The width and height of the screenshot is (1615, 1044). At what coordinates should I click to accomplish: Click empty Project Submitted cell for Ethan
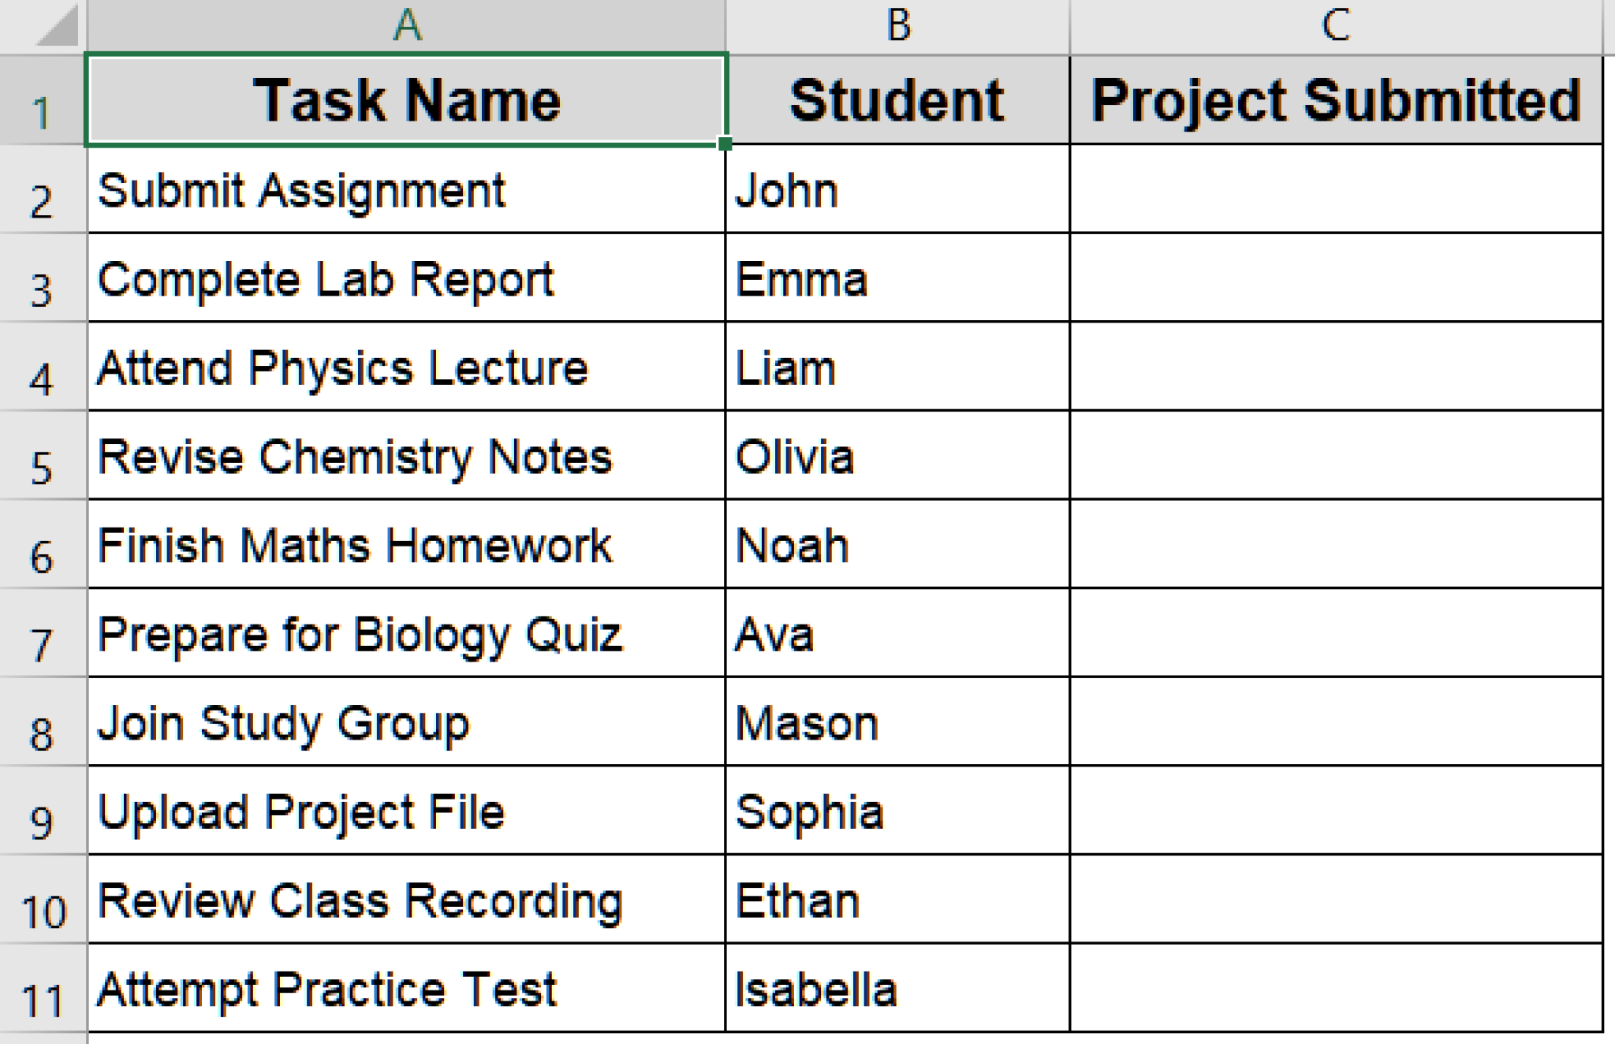1336,900
